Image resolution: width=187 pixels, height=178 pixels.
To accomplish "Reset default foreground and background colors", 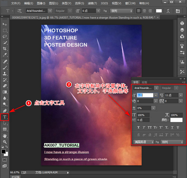I will coord(2,147).
